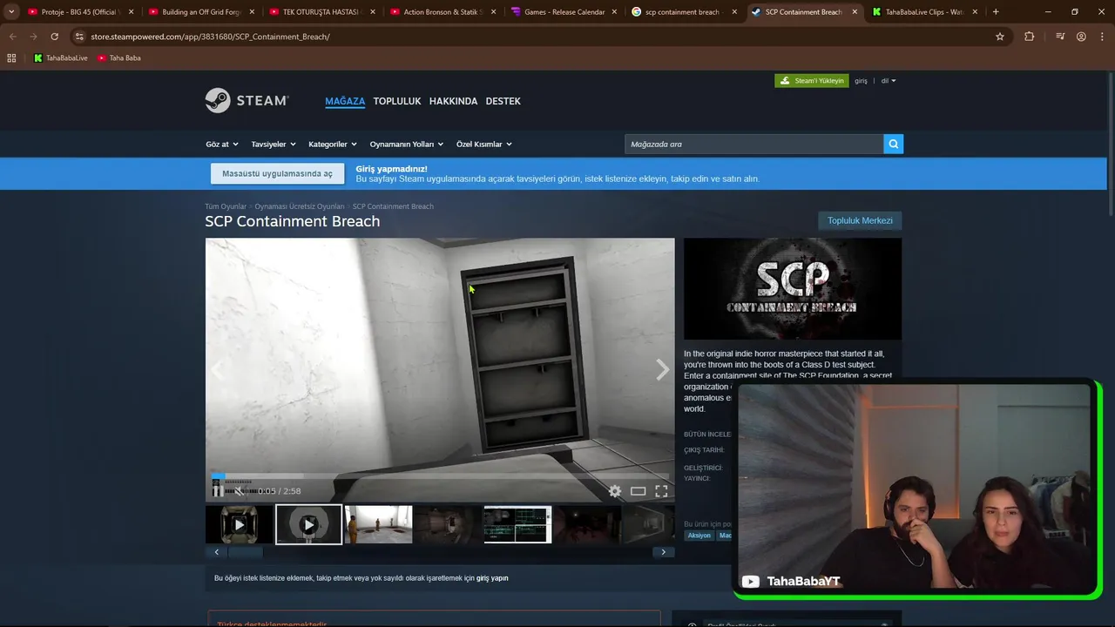Screen dimensions: 1115x627
Task: Open Tüm Oyunlar breadcrumb link
Action: tap(226, 206)
